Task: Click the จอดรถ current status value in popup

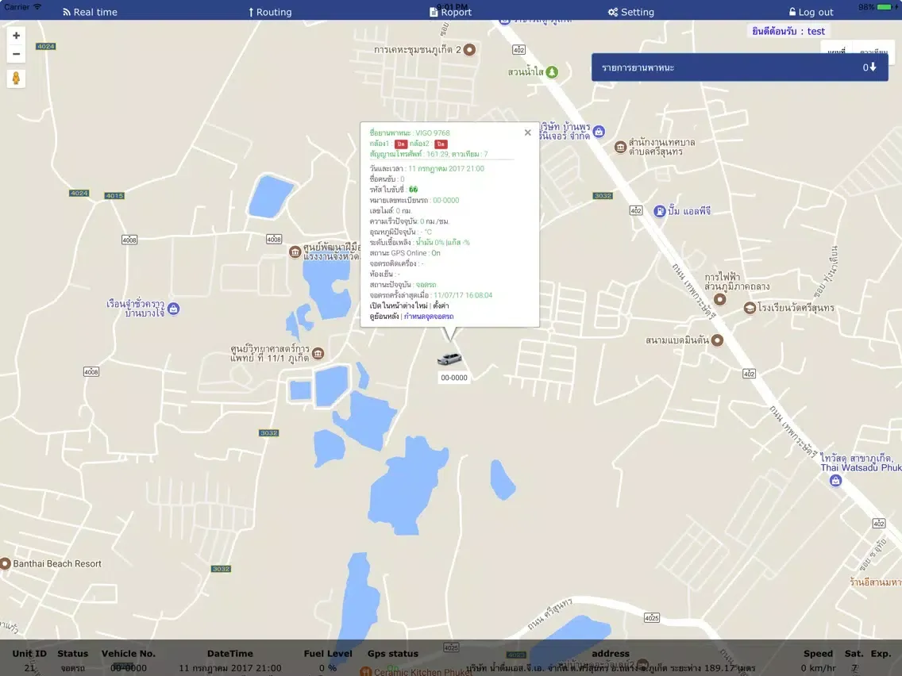Action: coord(426,285)
